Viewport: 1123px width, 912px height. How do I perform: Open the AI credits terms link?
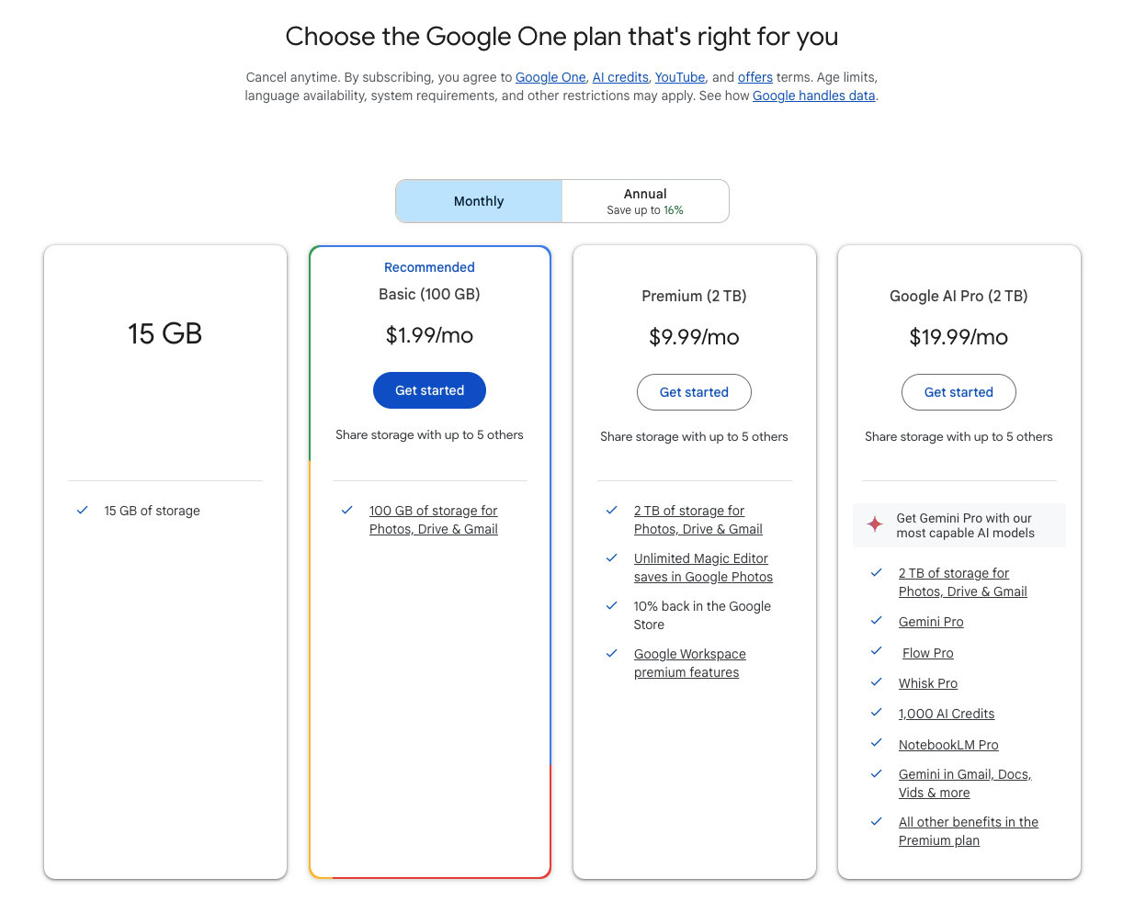coord(620,77)
